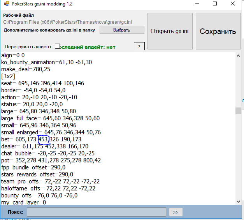Open help with the ? button
The height and width of the screenshot is (220, 244).
[139, 46]
